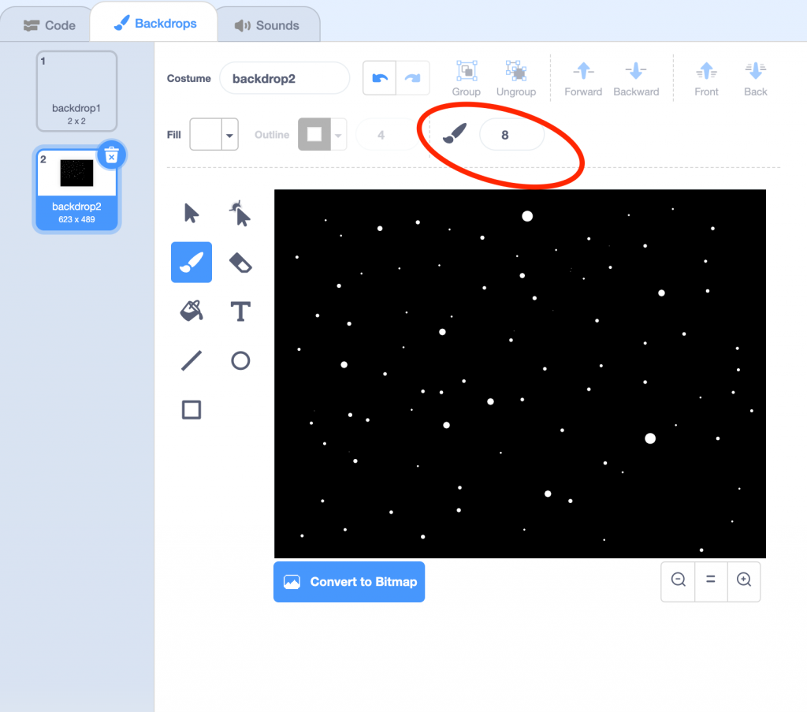The image size is (807, 712).
Task: Open the Fill color dropdown
Action: 229,135
